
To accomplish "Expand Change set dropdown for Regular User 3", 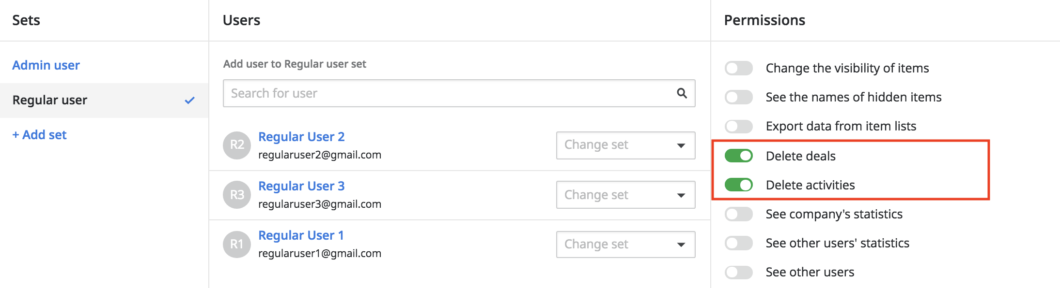I will [x=625, y=195].
